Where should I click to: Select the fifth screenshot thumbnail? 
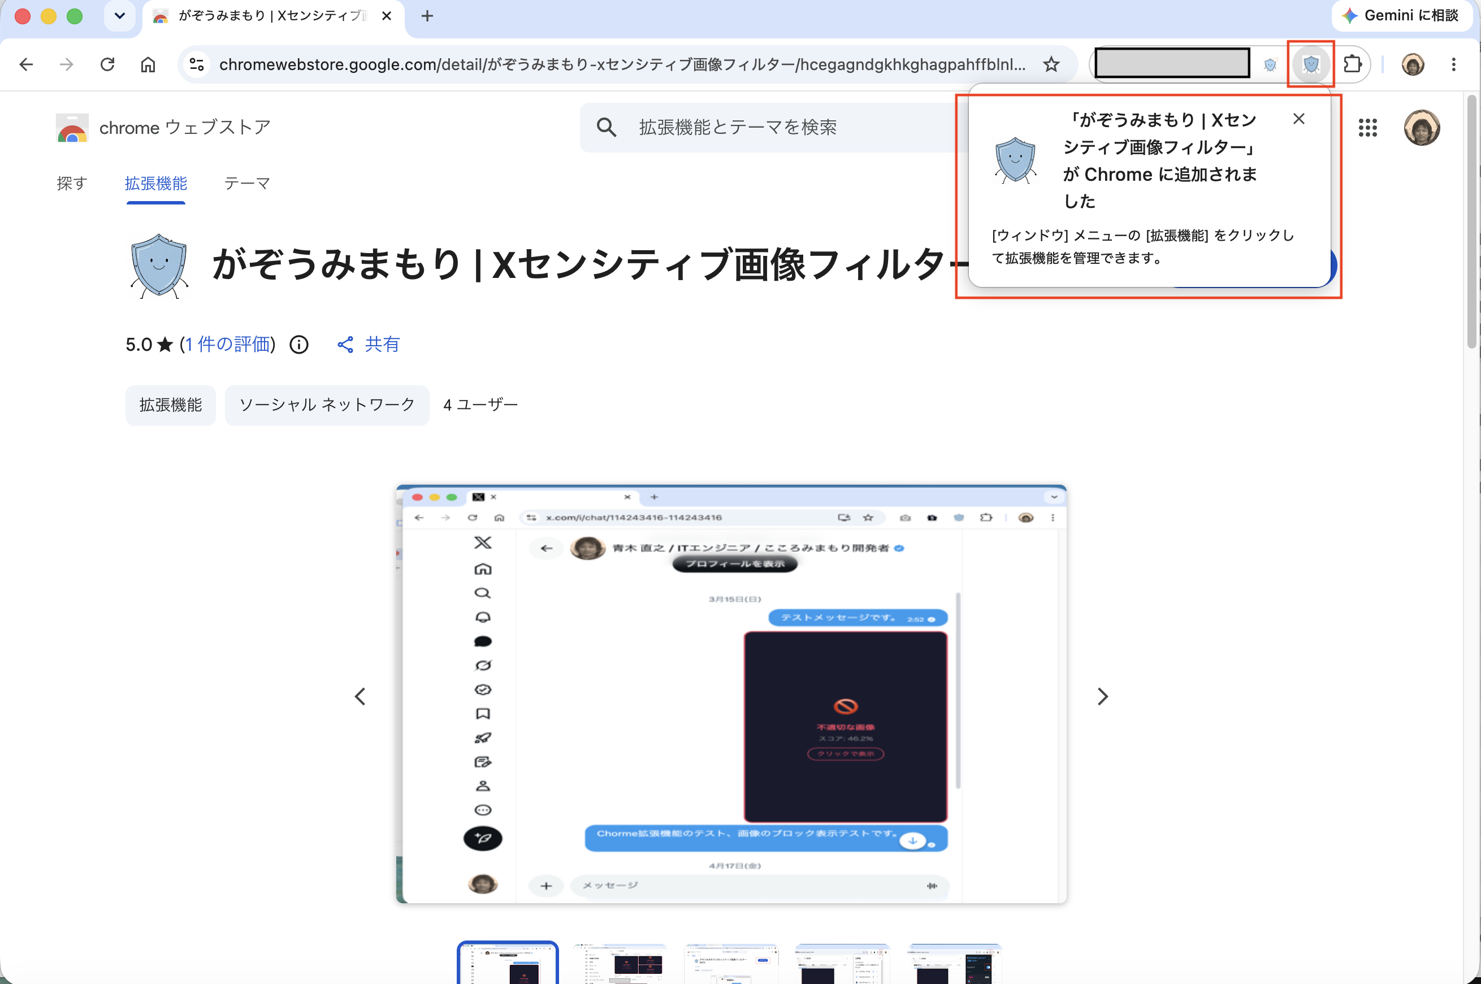click(x=954, y=963)
